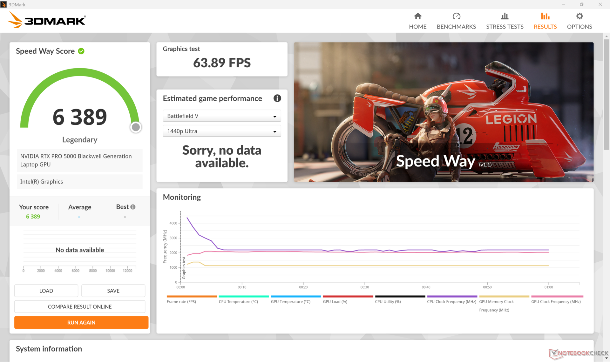The height and width of the screenshot is (362, 610).
Task: Toggle the GPU Load (%) legend series
Action: click(x=335, y=302)
